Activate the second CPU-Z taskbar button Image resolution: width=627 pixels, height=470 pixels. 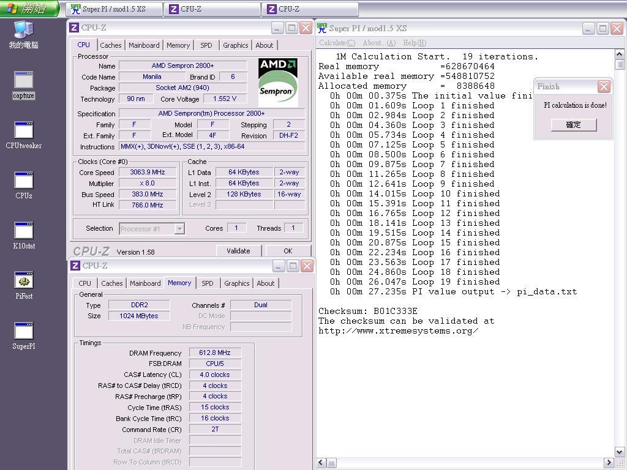(310, 9)
